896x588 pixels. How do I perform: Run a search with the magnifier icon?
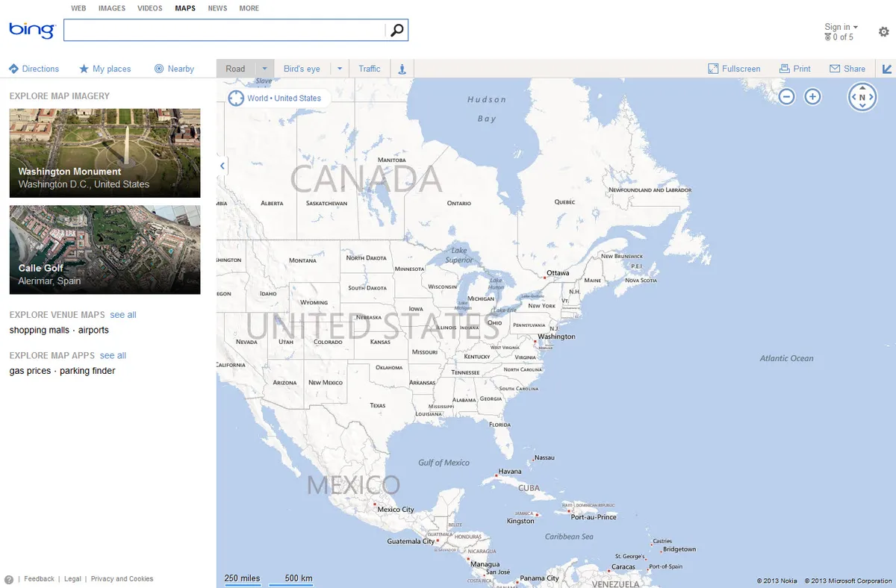396,30
